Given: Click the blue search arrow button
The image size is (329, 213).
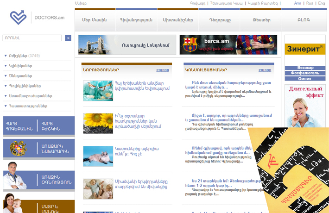Looking at the screenshot, I should [x=68, y=38].
